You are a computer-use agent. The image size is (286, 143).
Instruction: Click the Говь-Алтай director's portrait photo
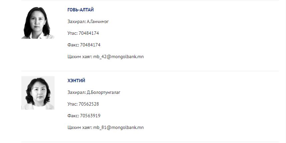[x=38, y=22]
